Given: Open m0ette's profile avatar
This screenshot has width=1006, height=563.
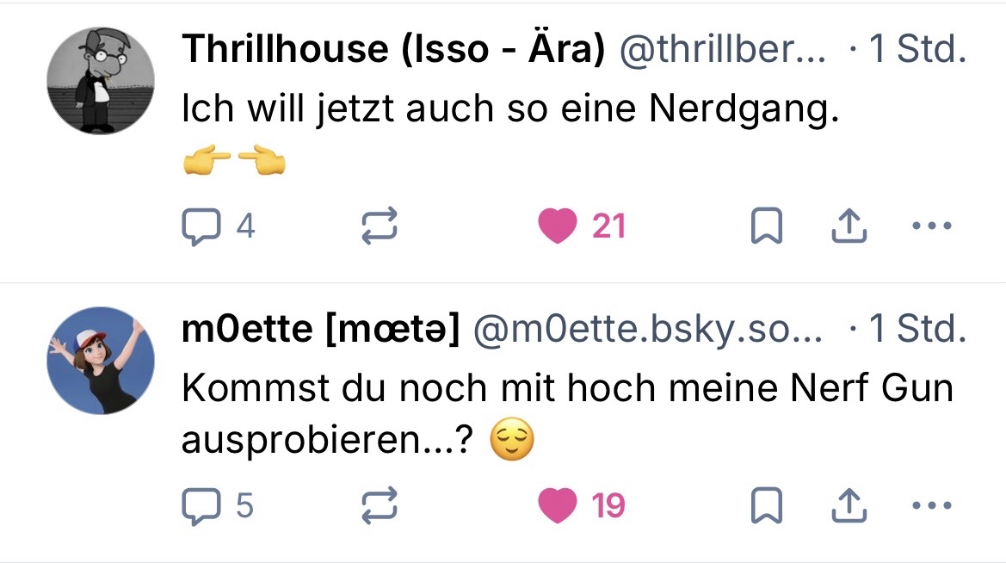Looking at the screenshot, I should 101,361.
